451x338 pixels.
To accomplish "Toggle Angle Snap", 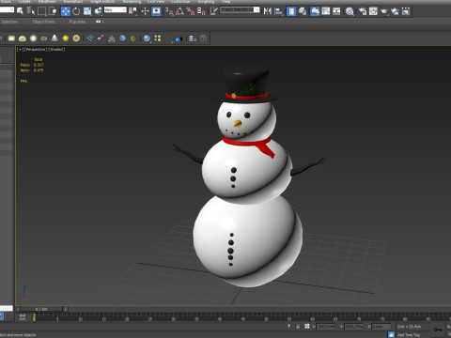I will point(179,11).
